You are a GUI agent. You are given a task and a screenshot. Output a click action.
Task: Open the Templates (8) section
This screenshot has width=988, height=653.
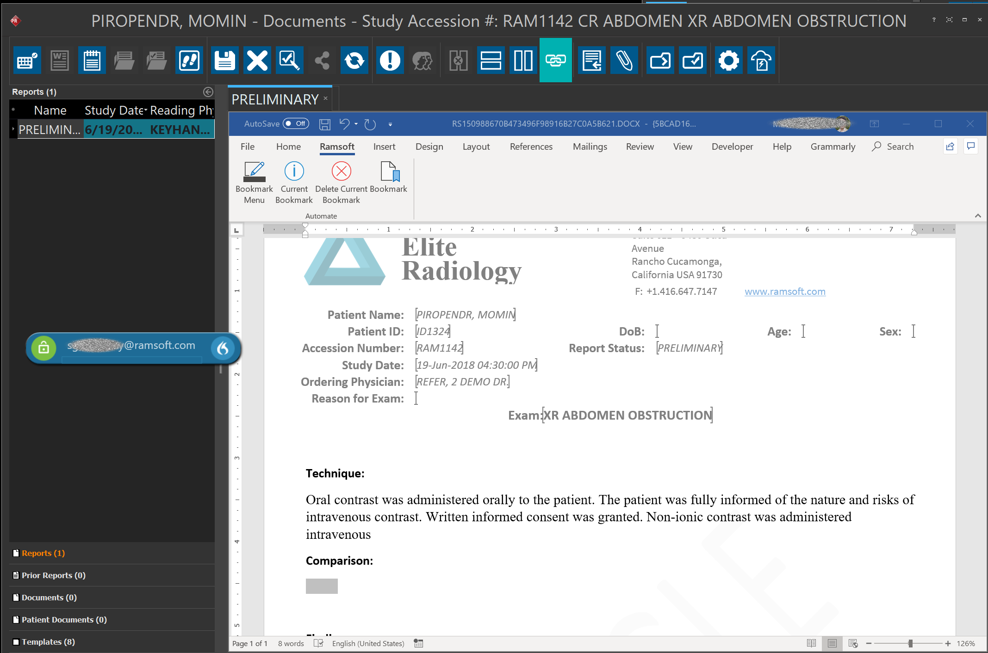pos(48,642)
